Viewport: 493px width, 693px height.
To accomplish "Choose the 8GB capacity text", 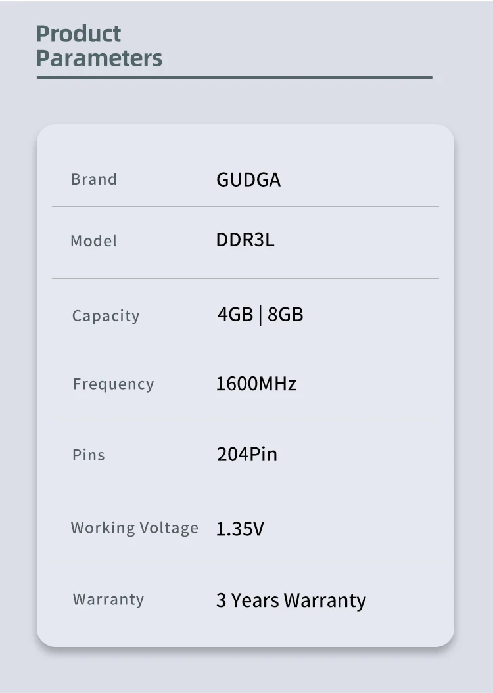I will [285, 315].
